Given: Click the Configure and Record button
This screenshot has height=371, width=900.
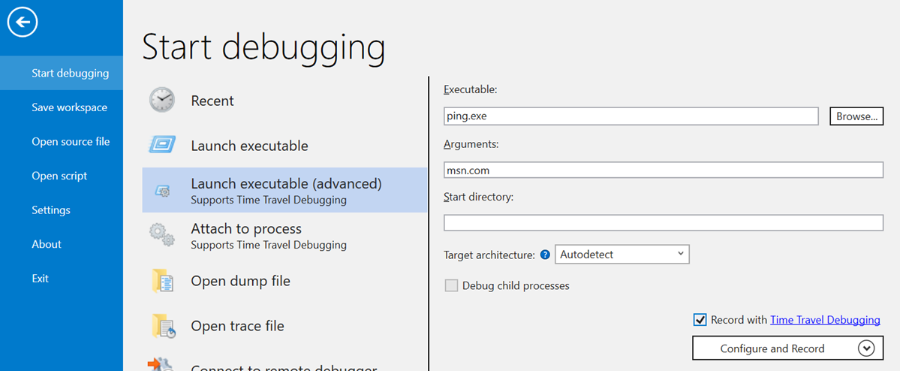Looking at the screenshot, I should click(772, 348).
